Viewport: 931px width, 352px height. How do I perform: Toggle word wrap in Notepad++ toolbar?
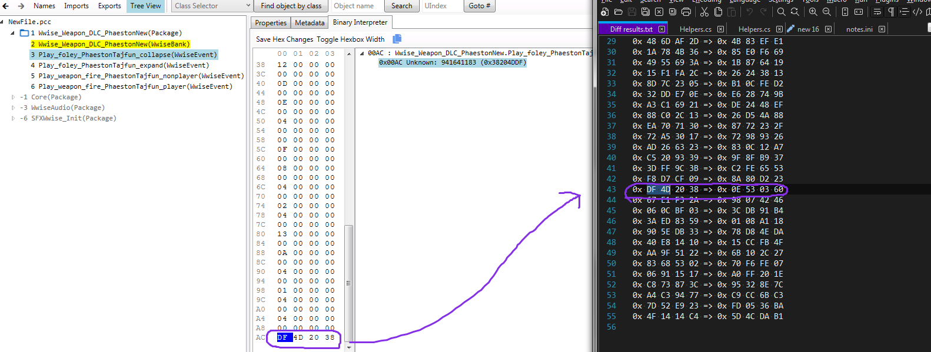[877, 12]
